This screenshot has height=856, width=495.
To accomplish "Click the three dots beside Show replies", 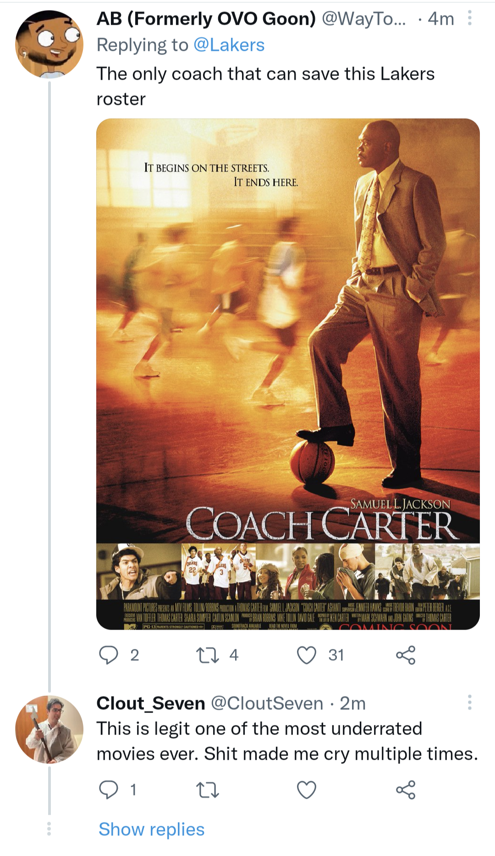I will tap(49, 829).
